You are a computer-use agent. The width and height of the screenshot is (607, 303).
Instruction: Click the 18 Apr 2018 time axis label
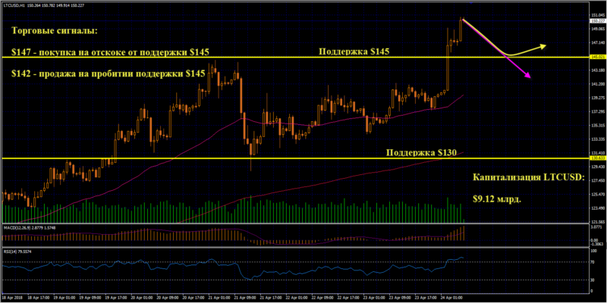[11, 298]
